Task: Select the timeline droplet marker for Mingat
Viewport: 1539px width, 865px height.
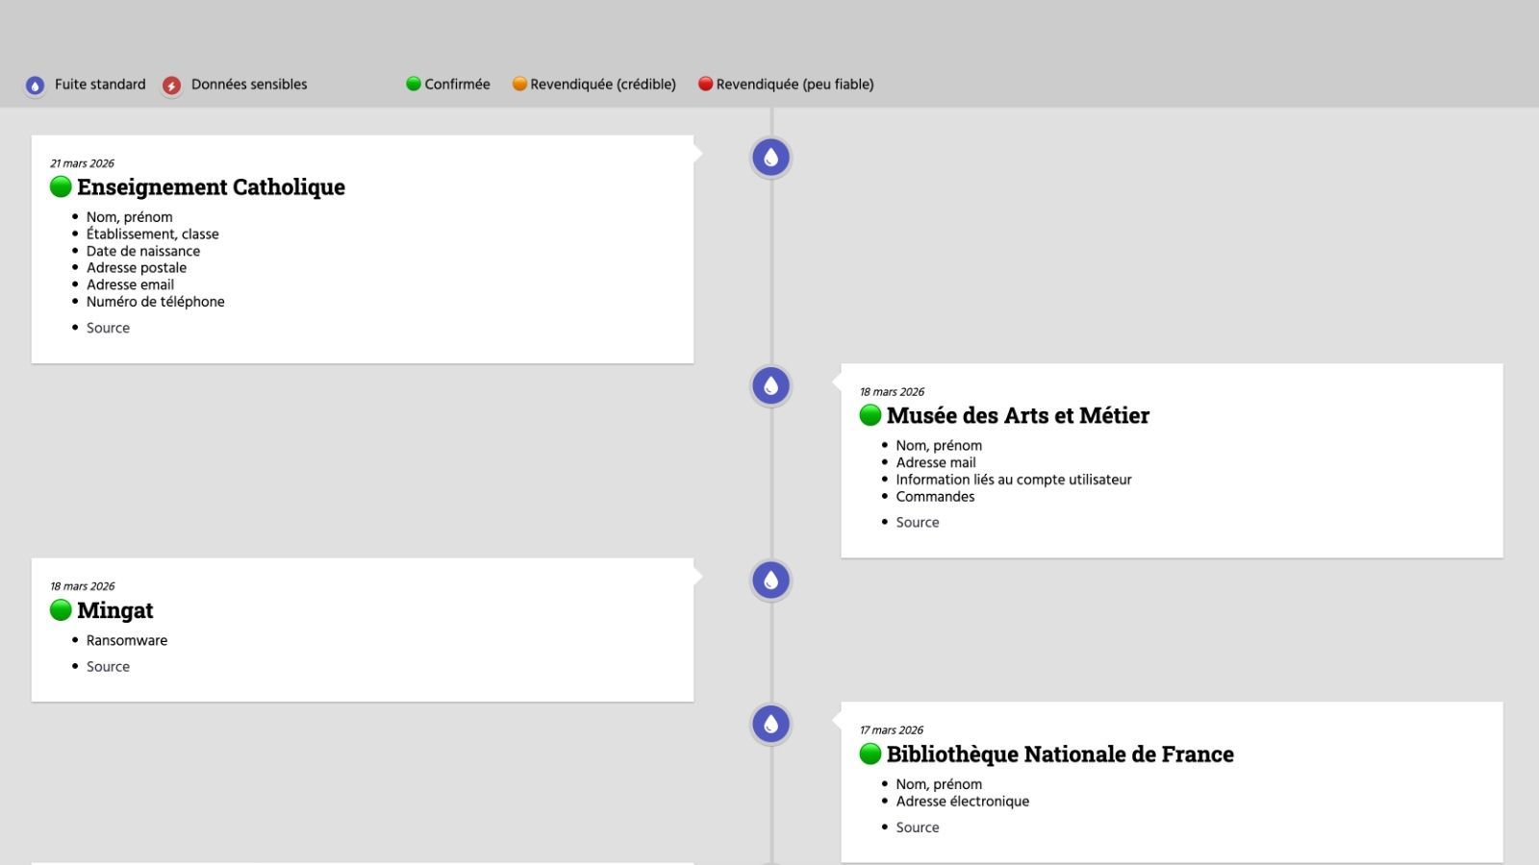Action: click(x=770, y=581)
